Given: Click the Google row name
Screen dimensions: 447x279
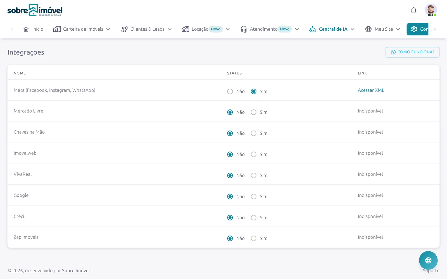Looking at the screenshot, I should click(21, 195).
